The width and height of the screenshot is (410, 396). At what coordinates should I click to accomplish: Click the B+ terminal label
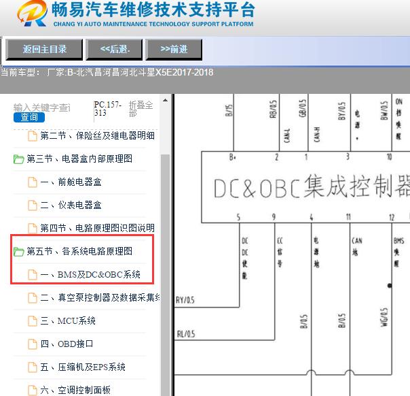point(232,157)
